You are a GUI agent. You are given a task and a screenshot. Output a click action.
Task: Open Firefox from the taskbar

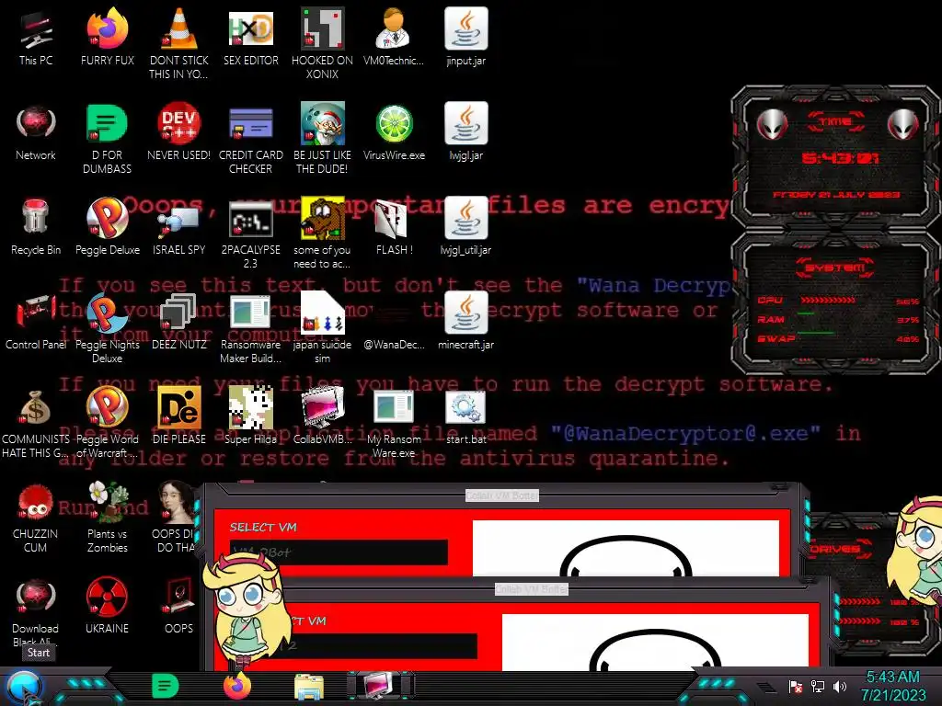coord(236,686)
